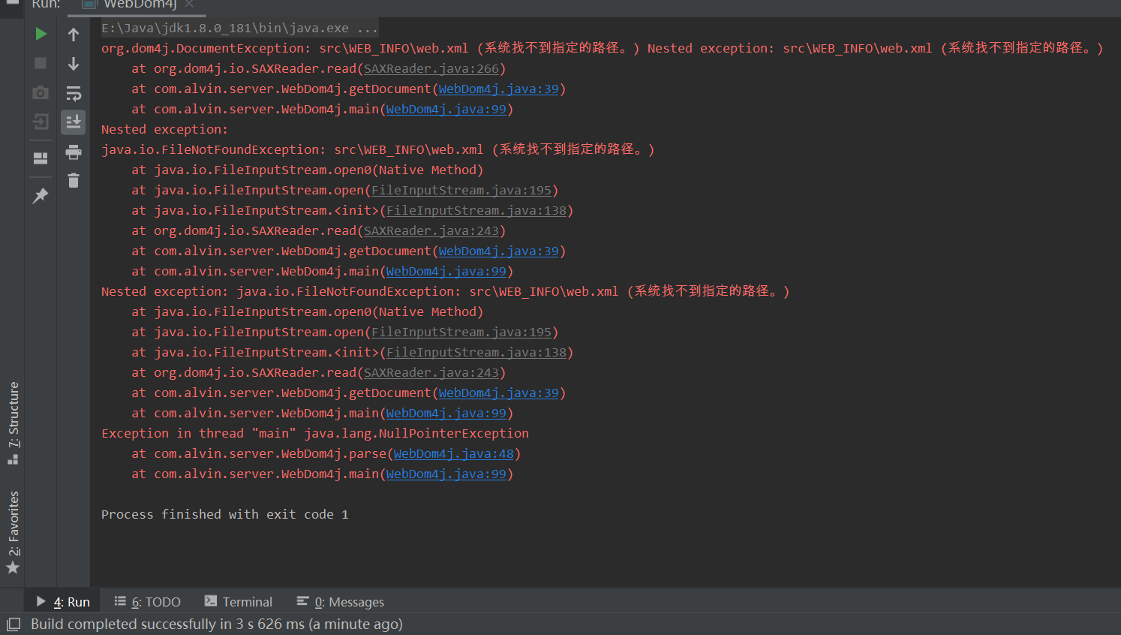
Task: Clear all console output with trash icon
Action: click(x=74, y=180)
